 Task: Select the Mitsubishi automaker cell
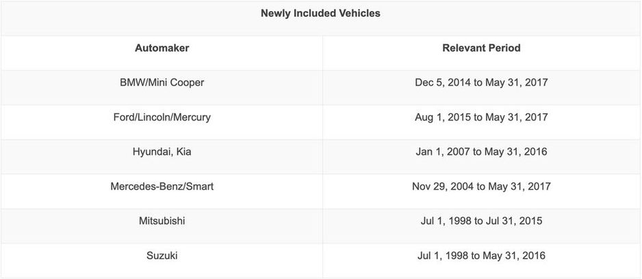[x=162, y=221]
